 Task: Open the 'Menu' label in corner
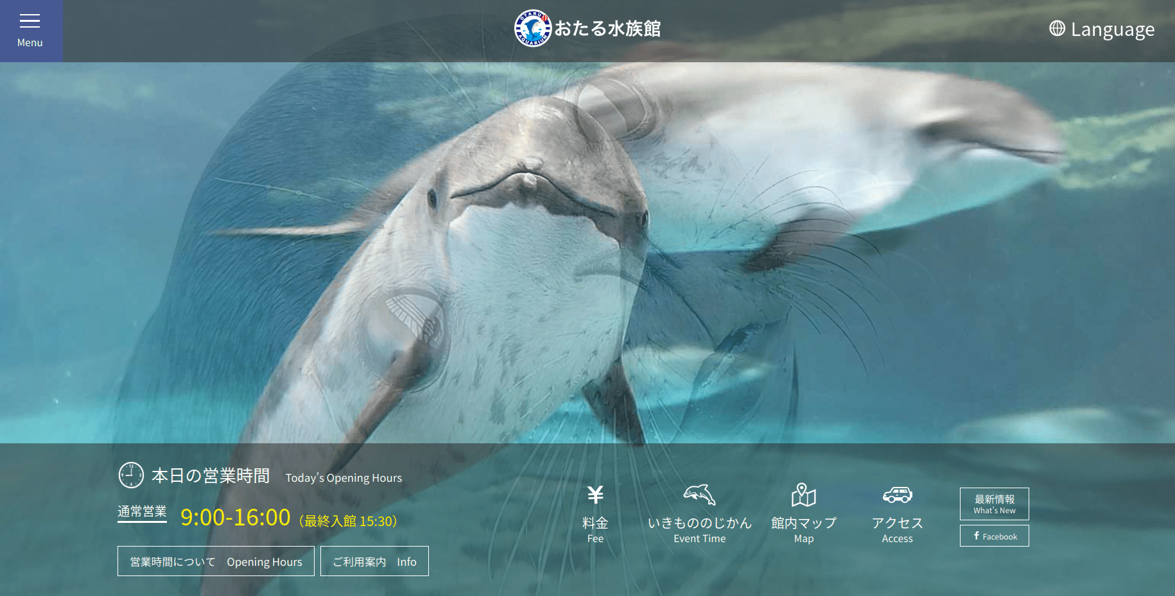coord(30,43)
